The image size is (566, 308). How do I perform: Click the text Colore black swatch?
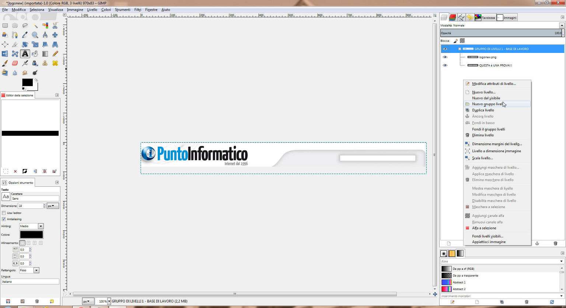(x=31, y=234)
